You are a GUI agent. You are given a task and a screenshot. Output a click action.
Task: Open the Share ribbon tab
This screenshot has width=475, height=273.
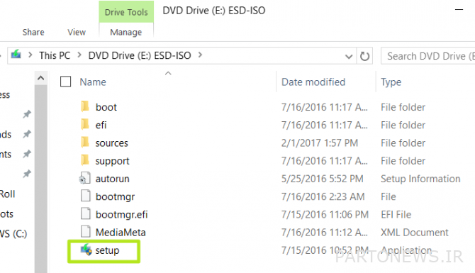tap(33, 32)
